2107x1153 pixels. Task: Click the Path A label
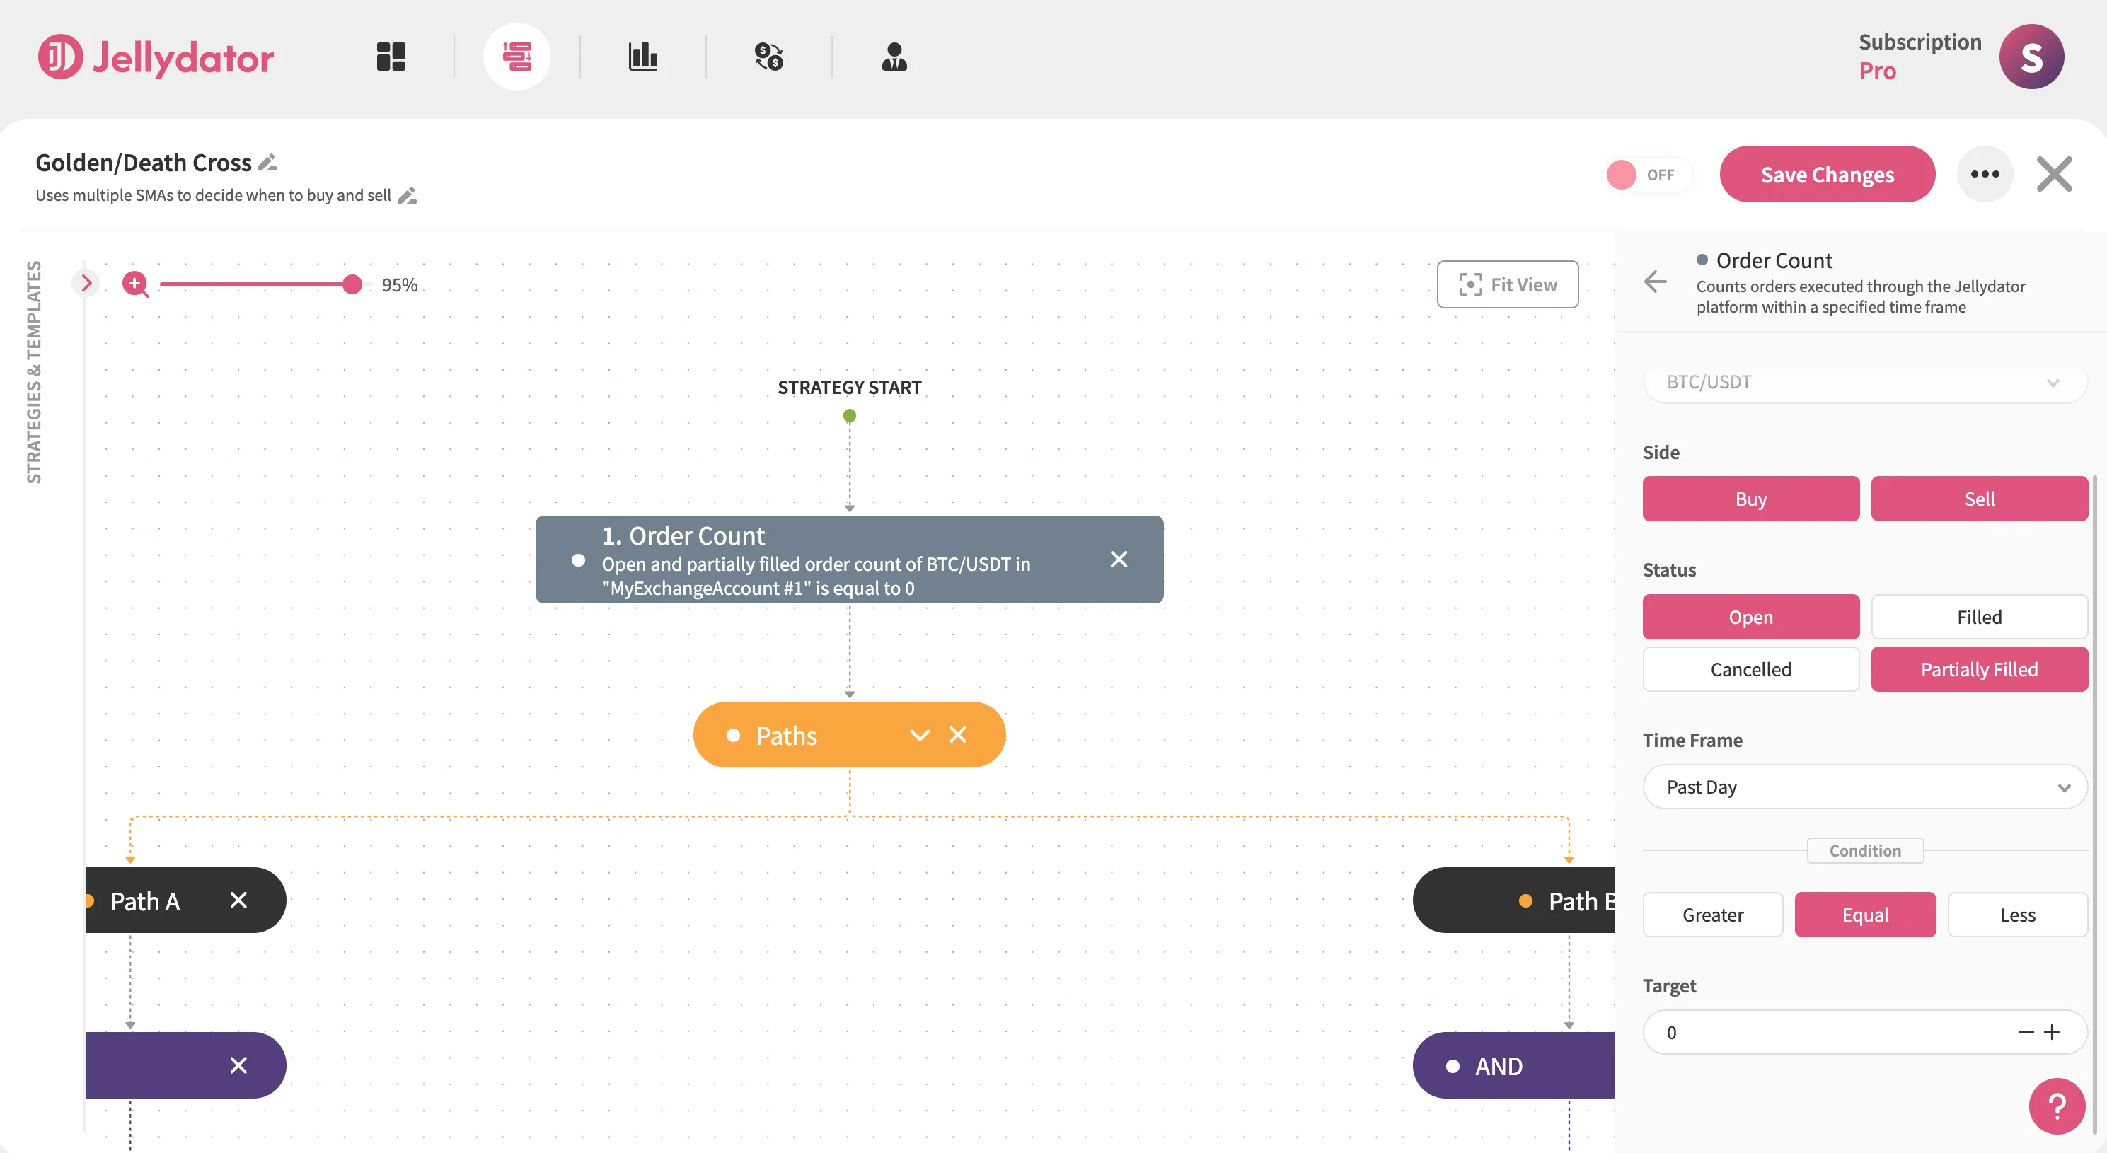(145, 900)
